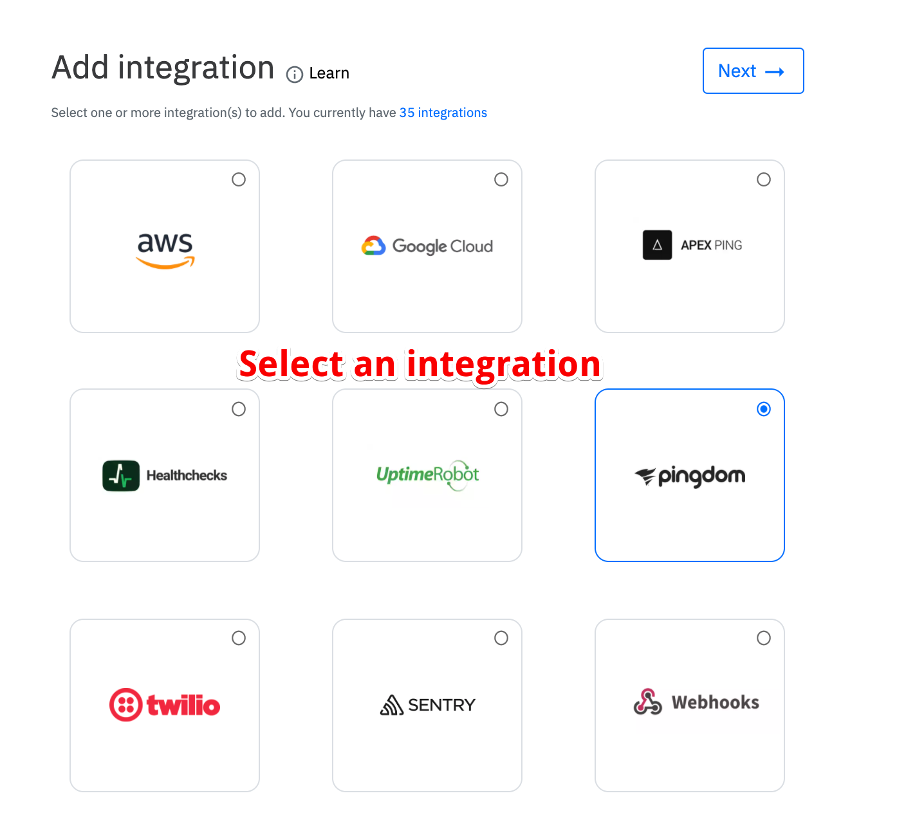
Task: Select the Apex Ping radio button
Action: click(x=764, y=179)
